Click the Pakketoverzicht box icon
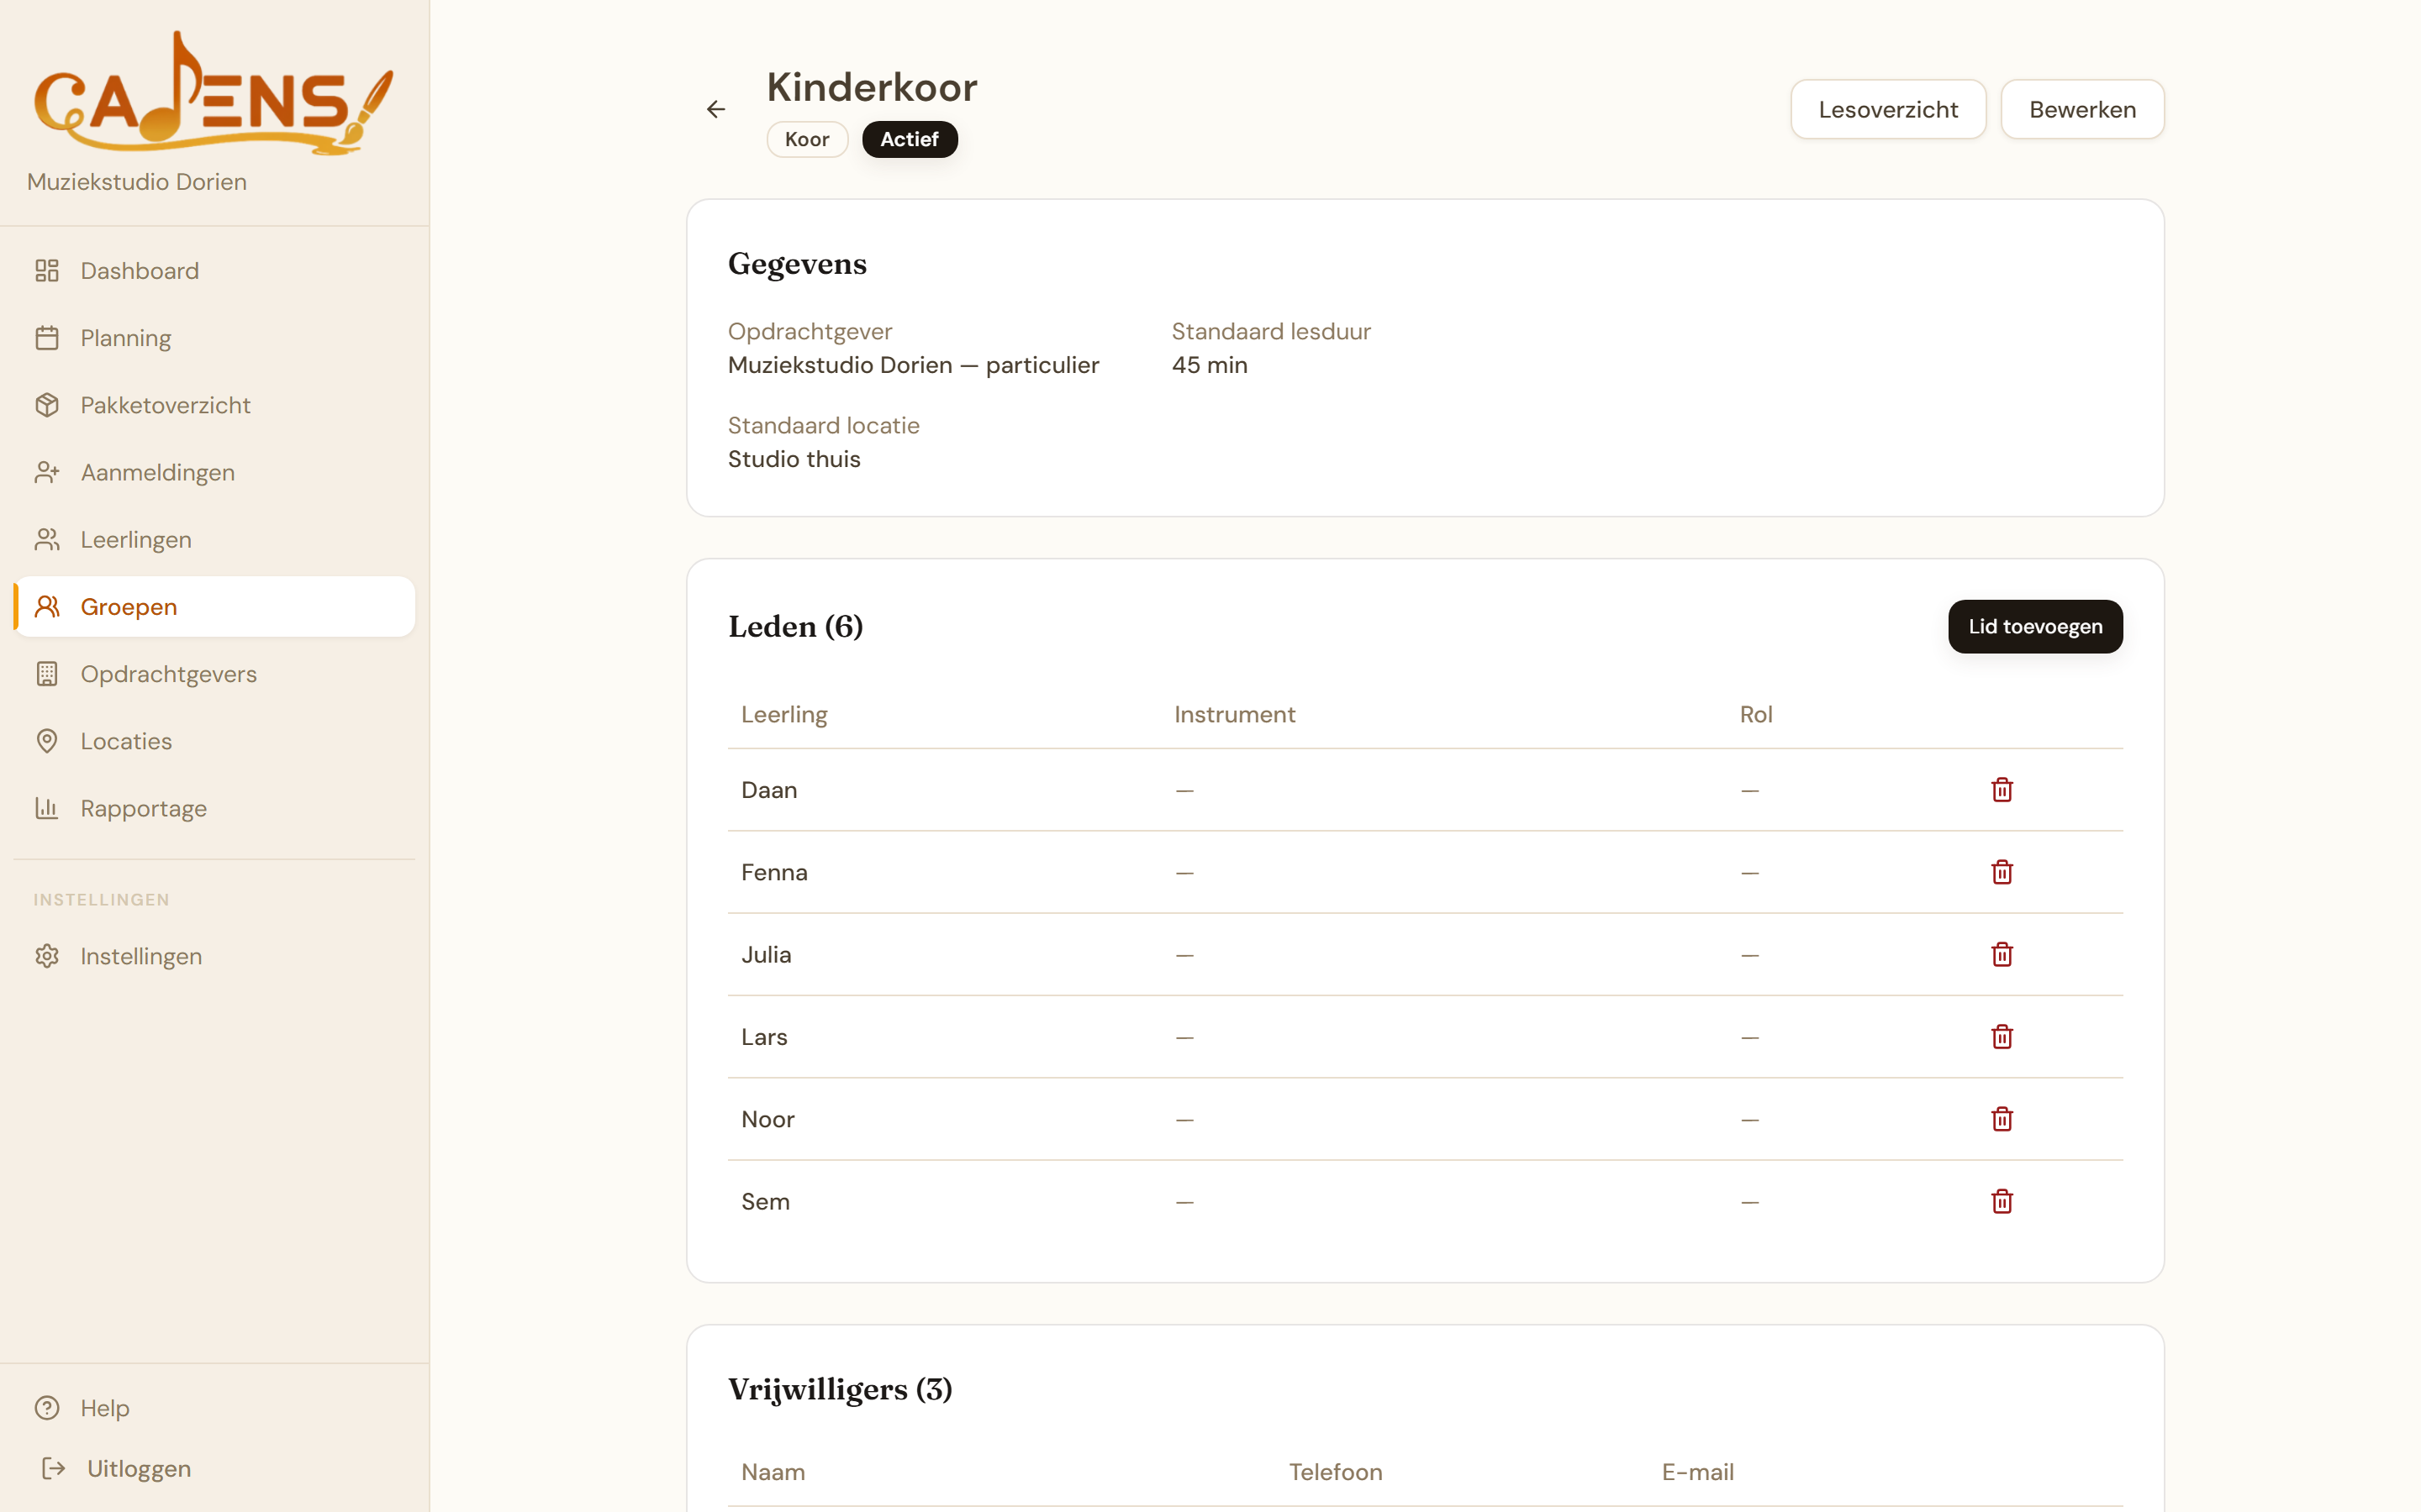The width and height of the screenshot is (2421, 1512). [47, 405]
